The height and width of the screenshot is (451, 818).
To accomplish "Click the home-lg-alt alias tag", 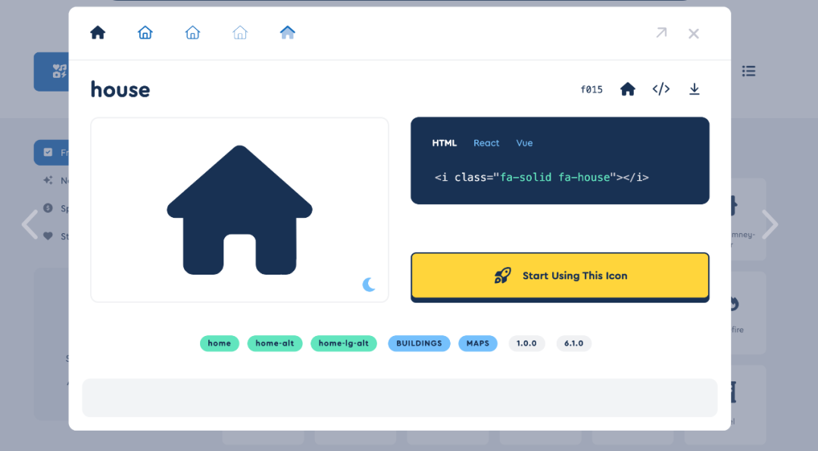I will (344, 344).
